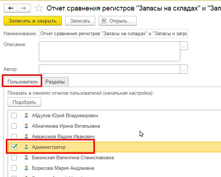Click into the Наименование text field
221x177 pixels.
pyautogui.click(x=113, y=34)
